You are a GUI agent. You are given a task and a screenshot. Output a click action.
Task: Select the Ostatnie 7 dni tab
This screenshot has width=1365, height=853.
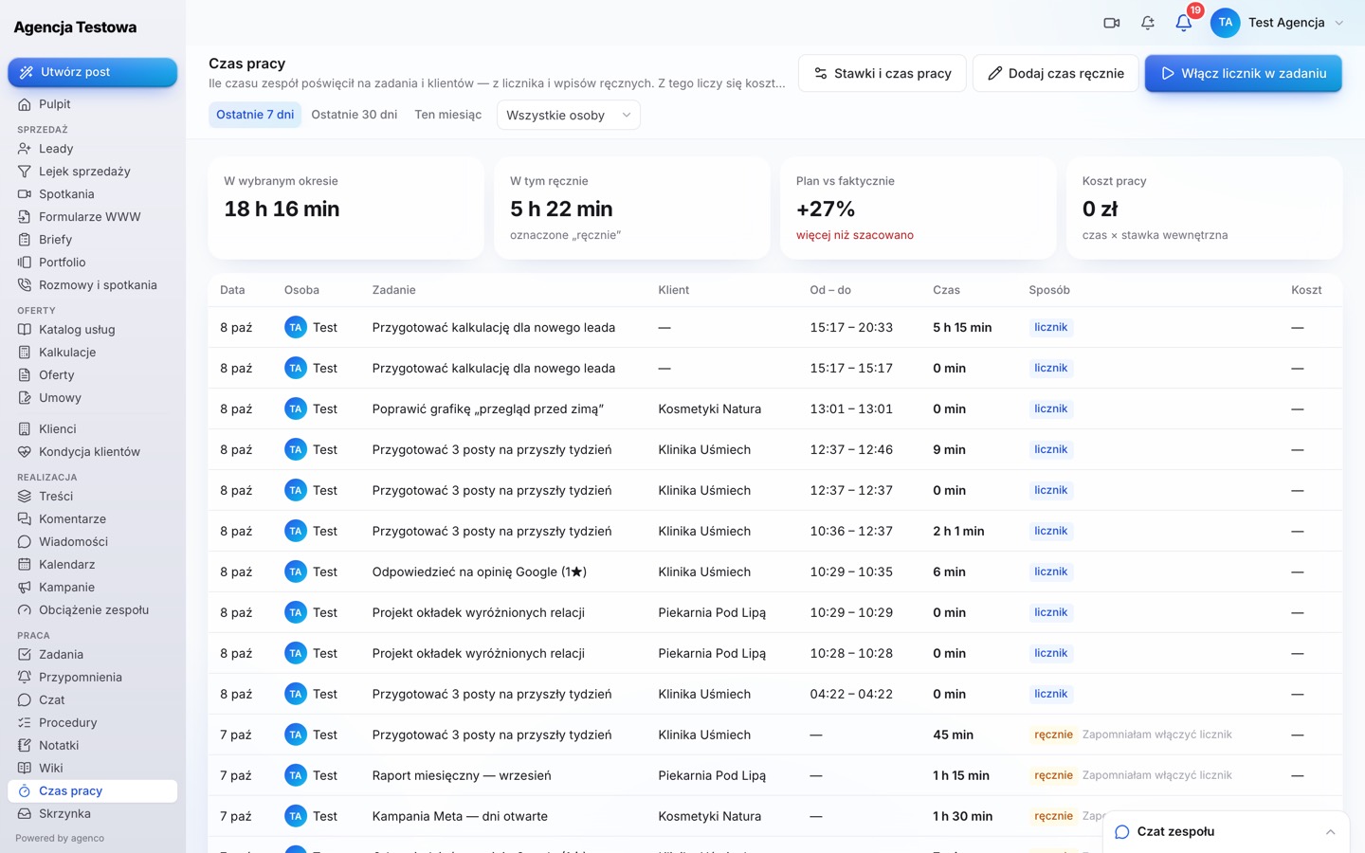[255, 115]
